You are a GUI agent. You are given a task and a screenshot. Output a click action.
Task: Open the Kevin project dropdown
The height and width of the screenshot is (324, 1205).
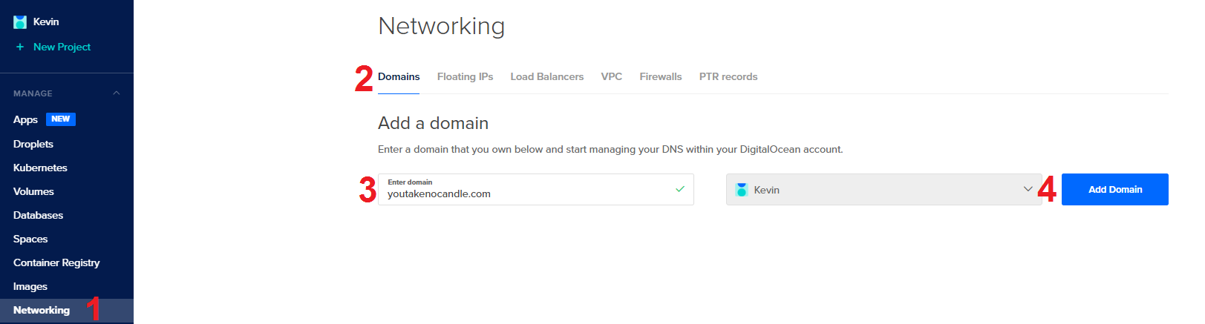tap(876, 190)
